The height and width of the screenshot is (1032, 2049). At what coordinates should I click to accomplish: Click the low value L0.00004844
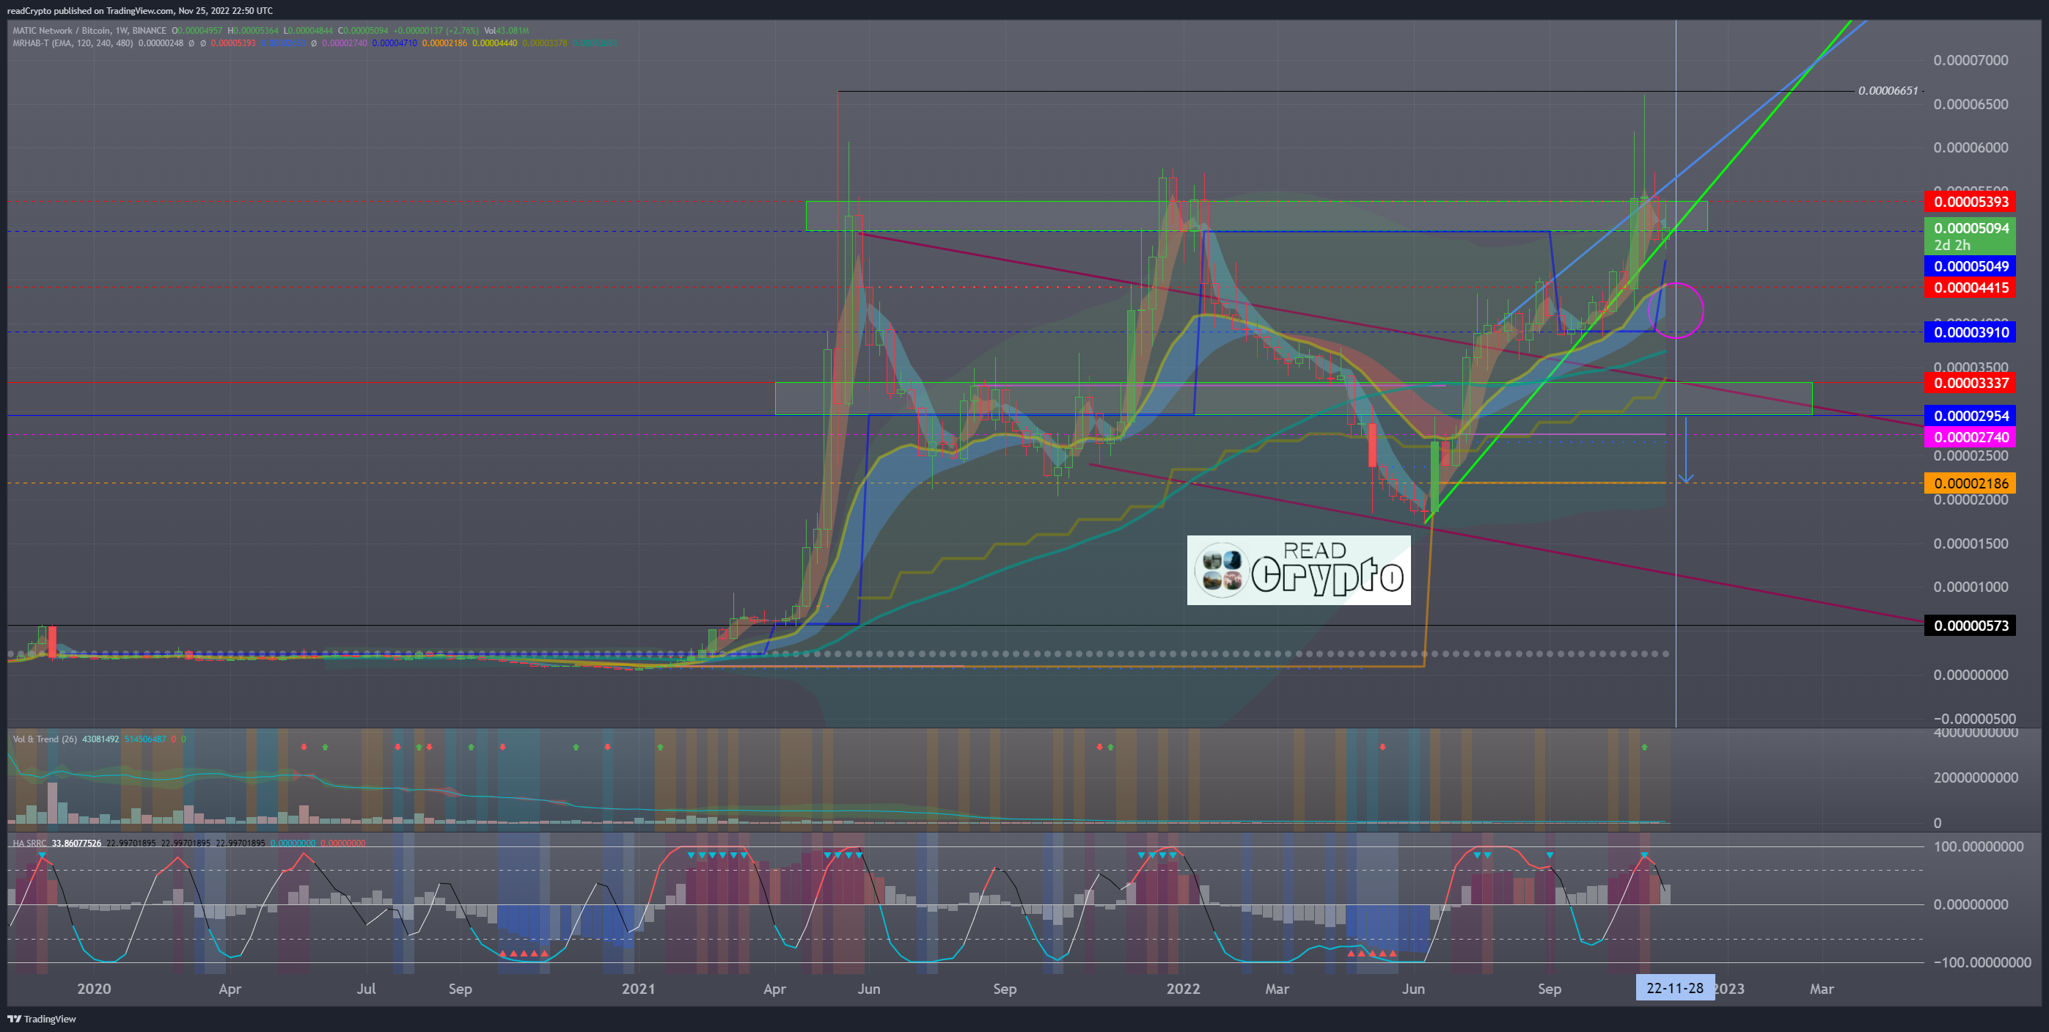(x=308, y=30)
